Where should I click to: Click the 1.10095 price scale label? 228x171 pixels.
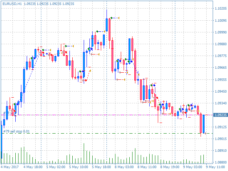pos(221,21)
